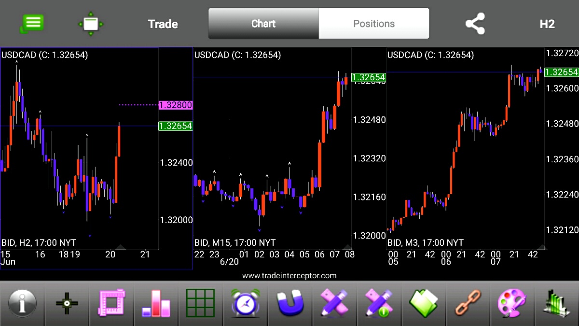This screenshot has height=326, width=579.
Task: Click the grey triangle marker on H2 chart time axis
Action: pos(121,247)
